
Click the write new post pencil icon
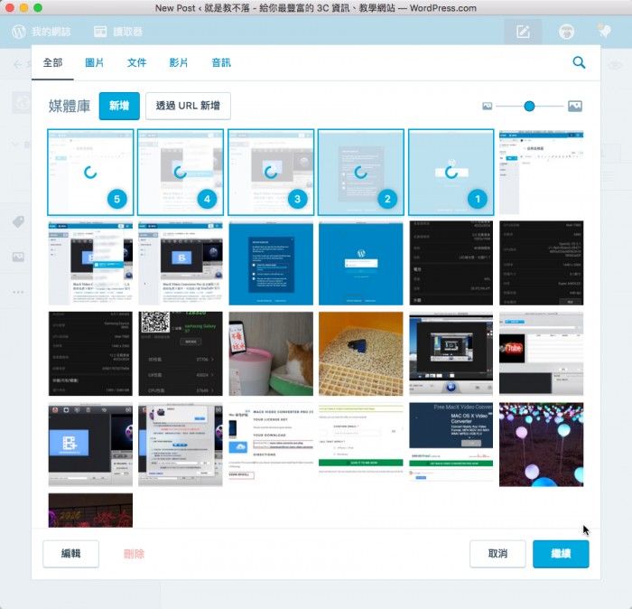point(523,32)
